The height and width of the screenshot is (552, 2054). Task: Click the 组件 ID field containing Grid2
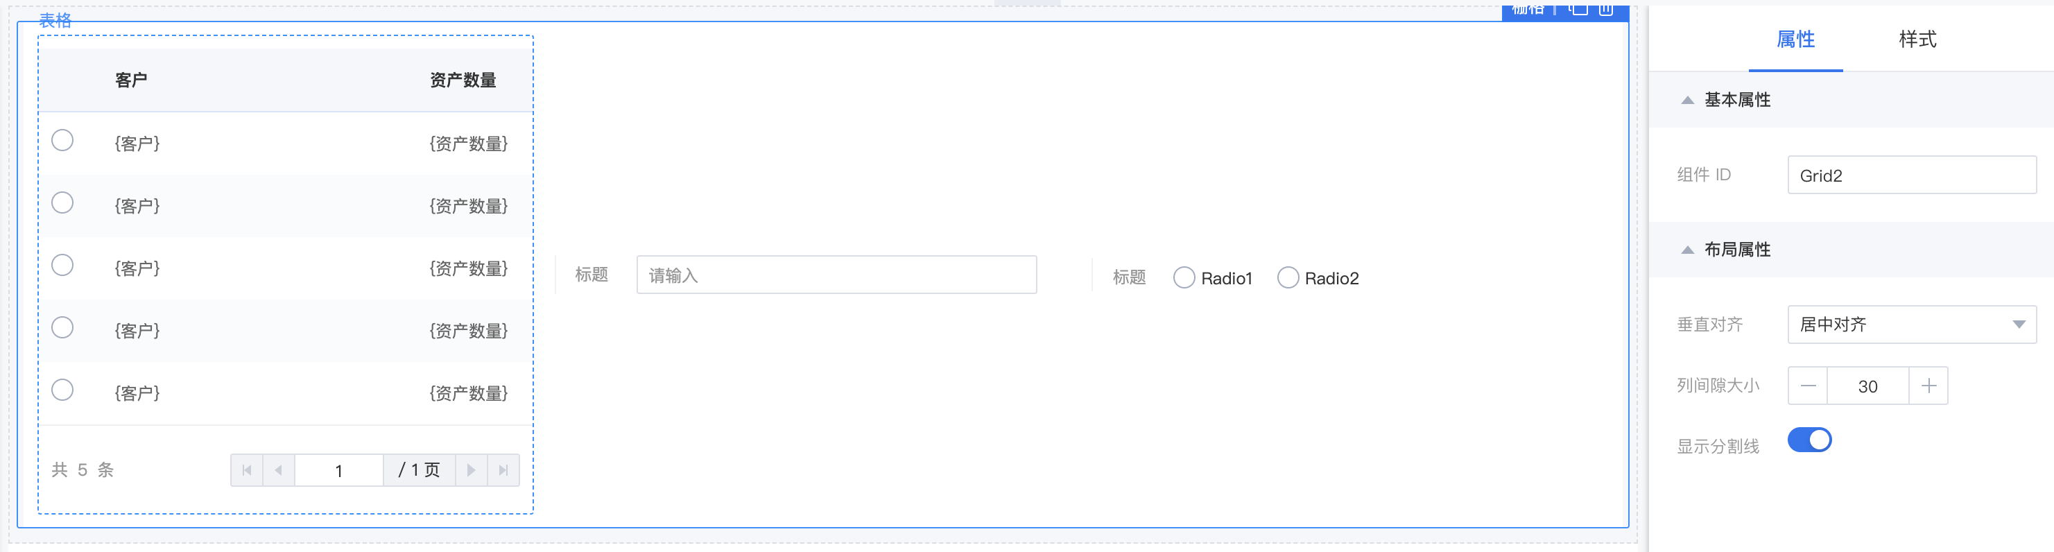point(1911,175)
